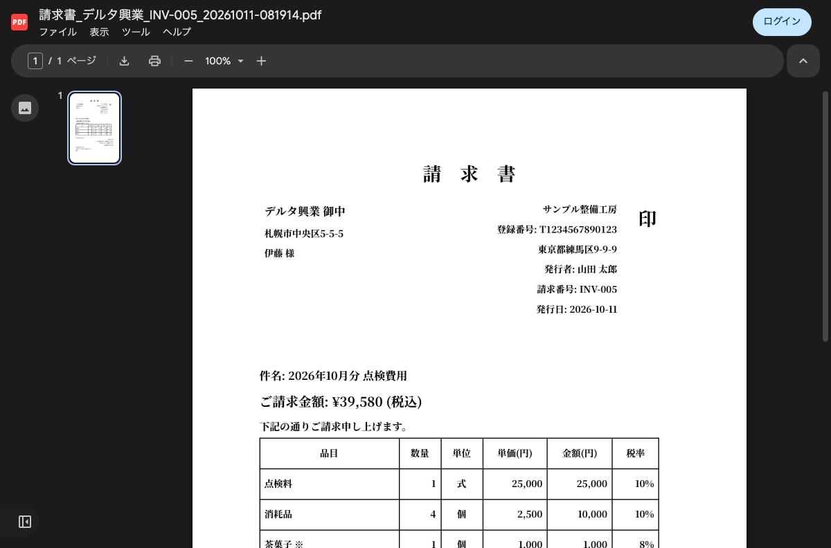Collapse the toolbar with the chevron-up button

pos(803,61)
